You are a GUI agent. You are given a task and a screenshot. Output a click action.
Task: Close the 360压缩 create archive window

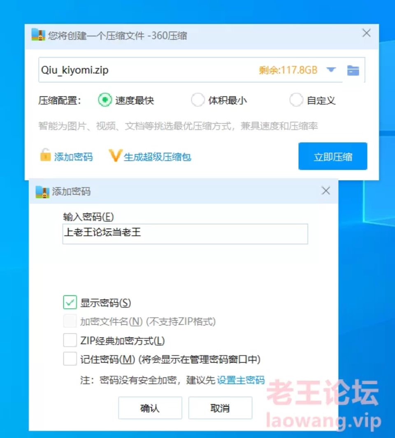366,33
